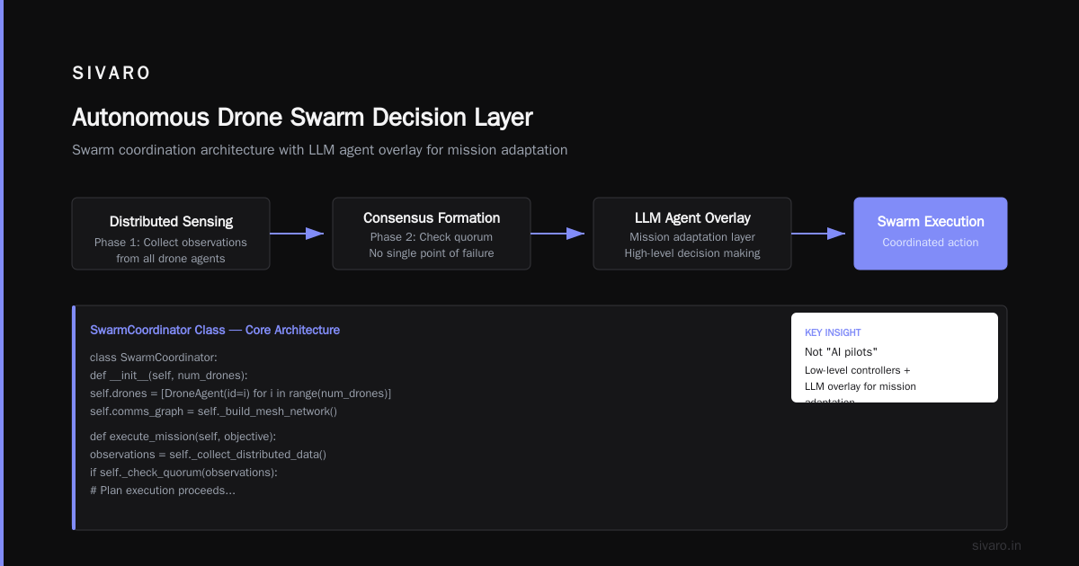Click the Autonomous Drone Swarm Decision Layer title
The width and height of the screenshot is (1079, 566).
[302, 118]
